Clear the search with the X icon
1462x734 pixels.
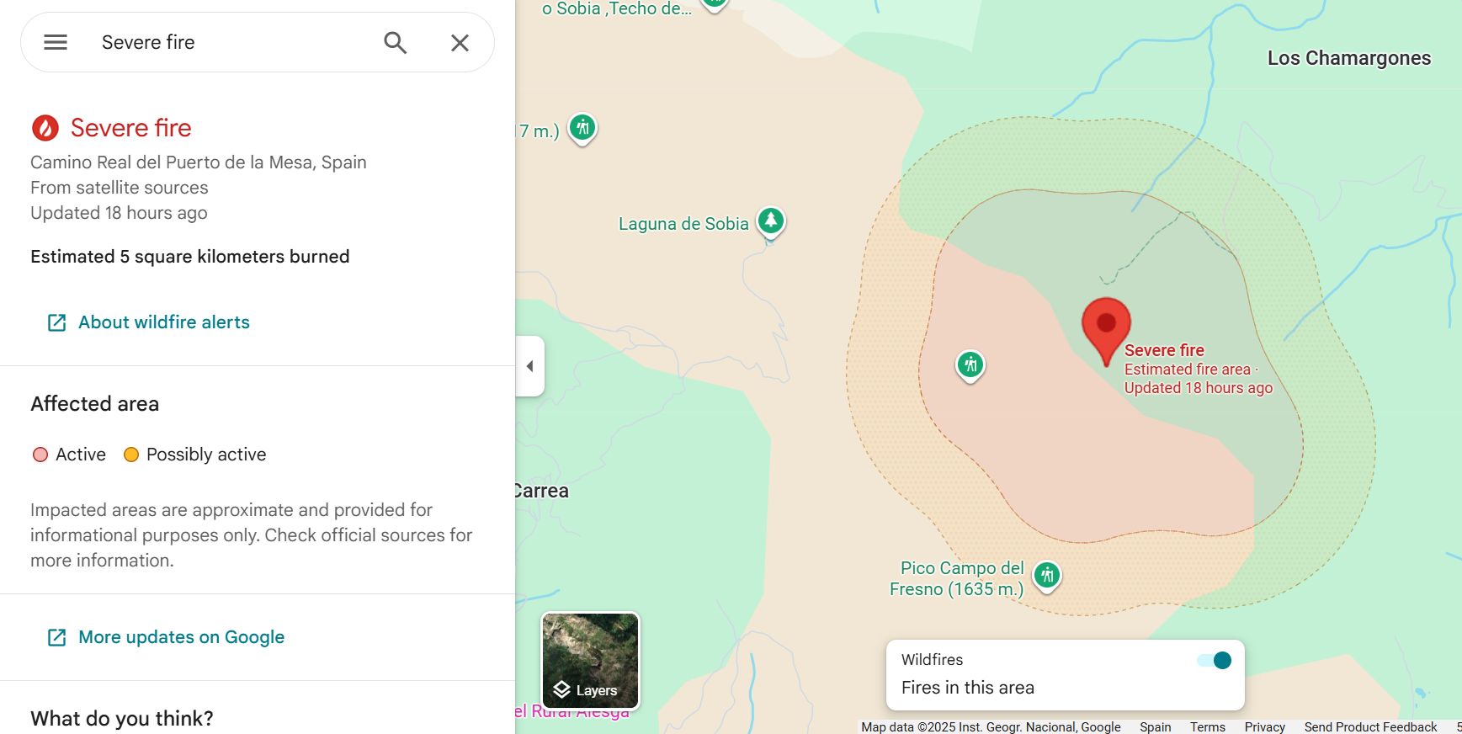tap(460, 42)
